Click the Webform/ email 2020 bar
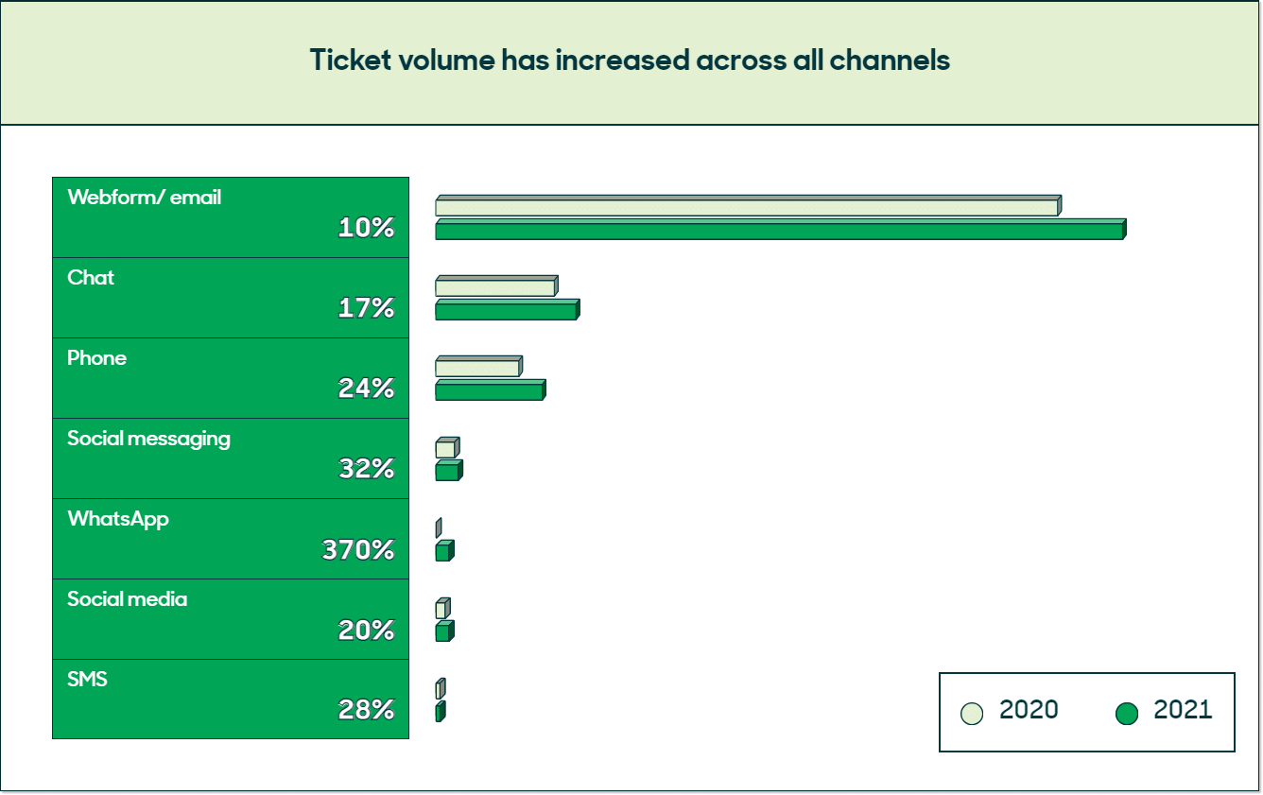The width and height of the screenshot is (1263, 795). (x=747, y=206)
